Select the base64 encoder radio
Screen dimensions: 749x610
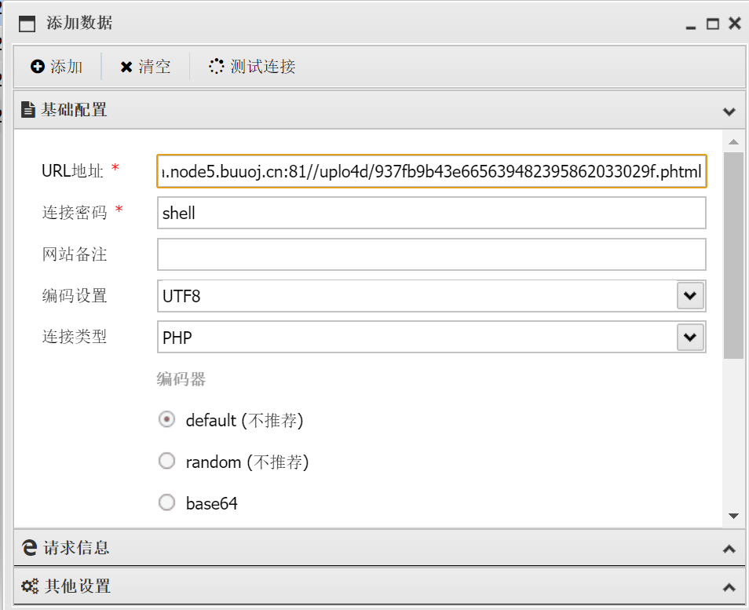point(166,502)
